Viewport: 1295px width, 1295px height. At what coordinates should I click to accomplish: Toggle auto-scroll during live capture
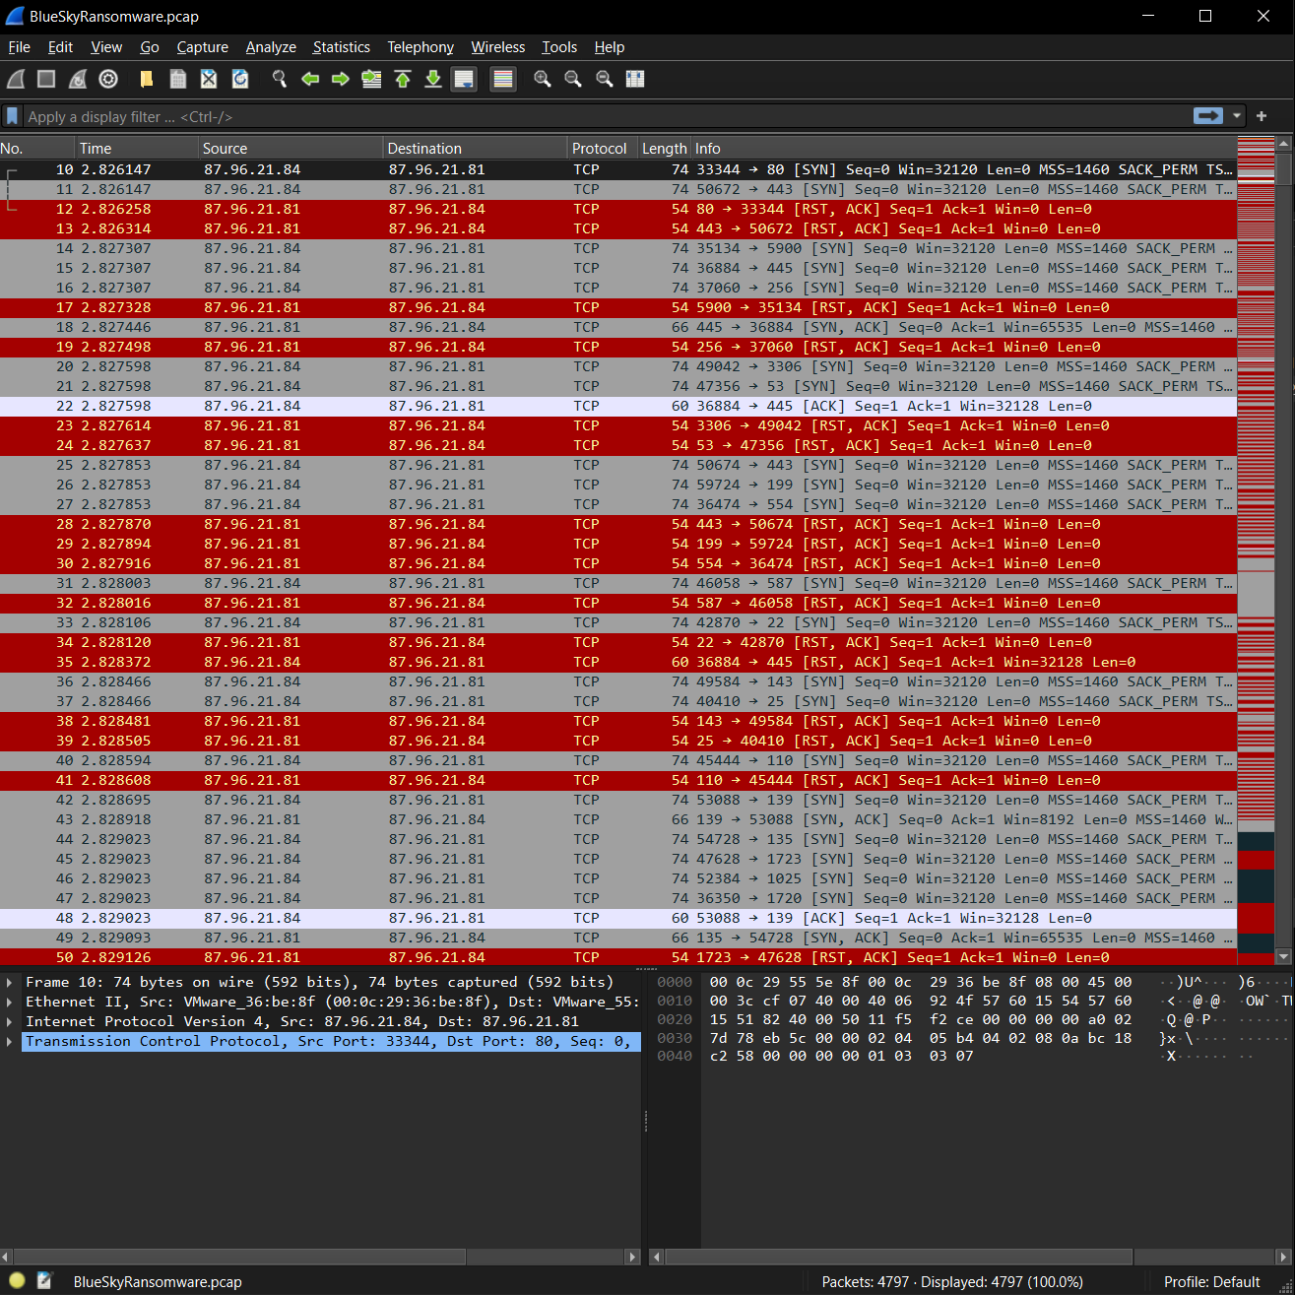(464, 79)
